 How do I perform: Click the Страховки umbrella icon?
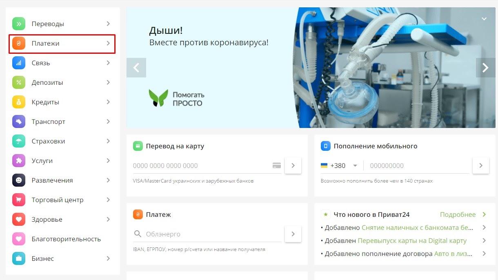(x=19, y=141)
